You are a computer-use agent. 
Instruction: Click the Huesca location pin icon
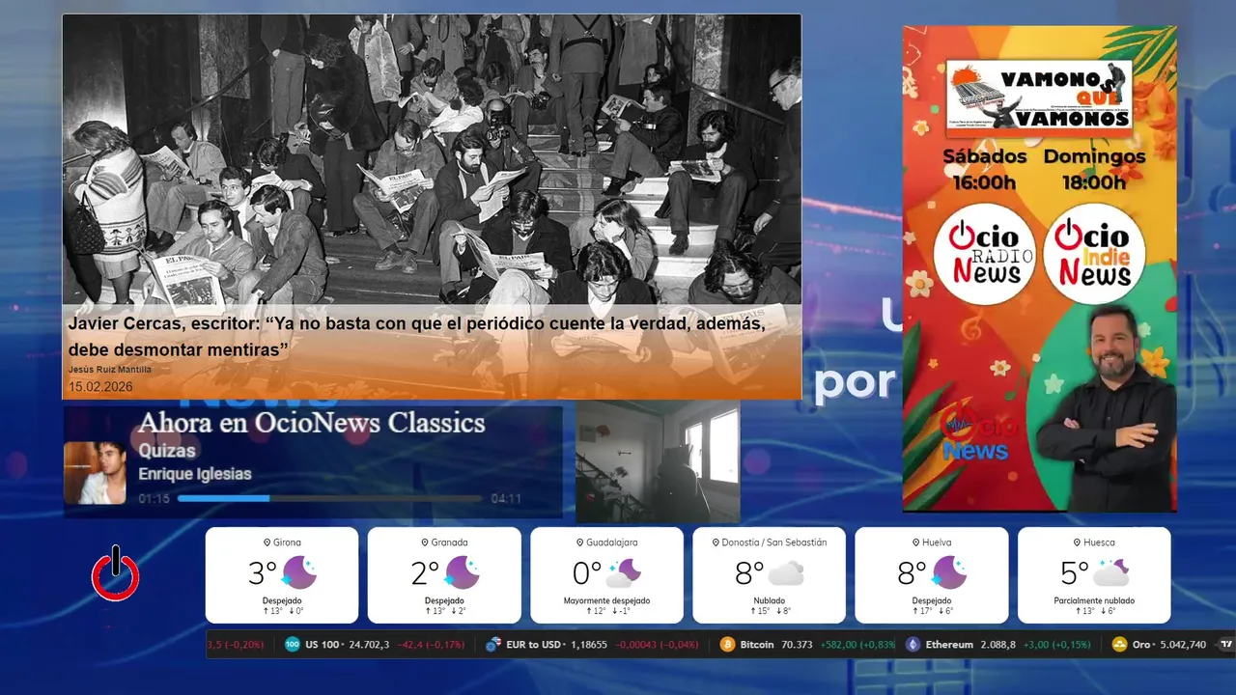[x=1077, y=542]
